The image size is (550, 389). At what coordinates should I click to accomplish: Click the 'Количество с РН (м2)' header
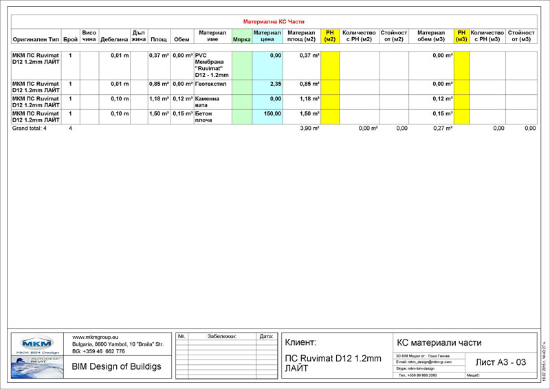[359, 36]
